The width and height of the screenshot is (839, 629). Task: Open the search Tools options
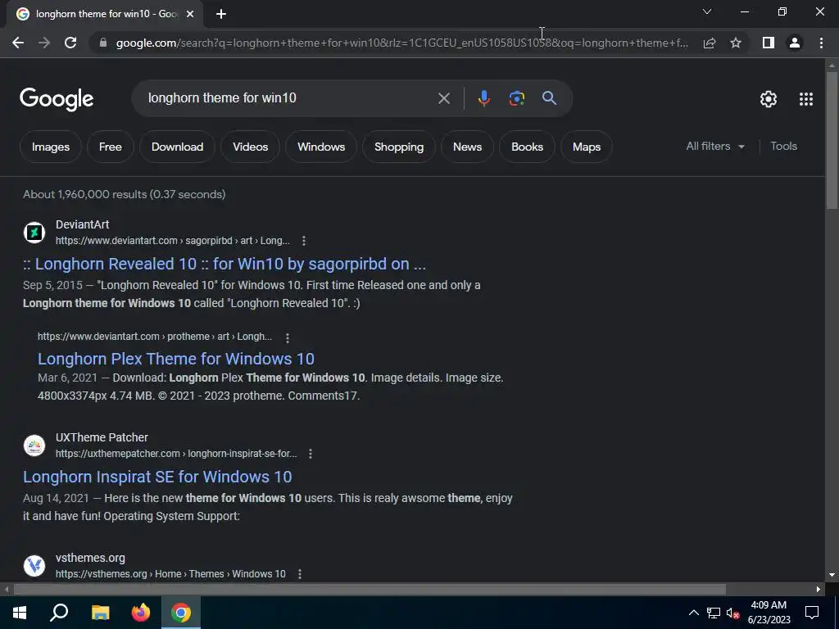pyautogui.click(x=783, y=146)
